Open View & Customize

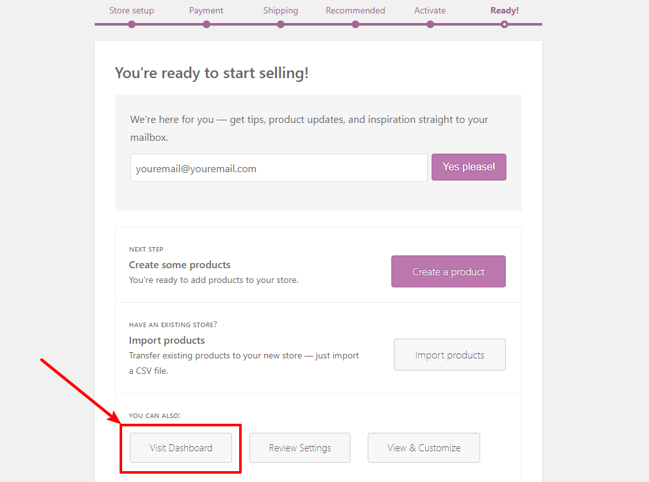tap(424, 448)
